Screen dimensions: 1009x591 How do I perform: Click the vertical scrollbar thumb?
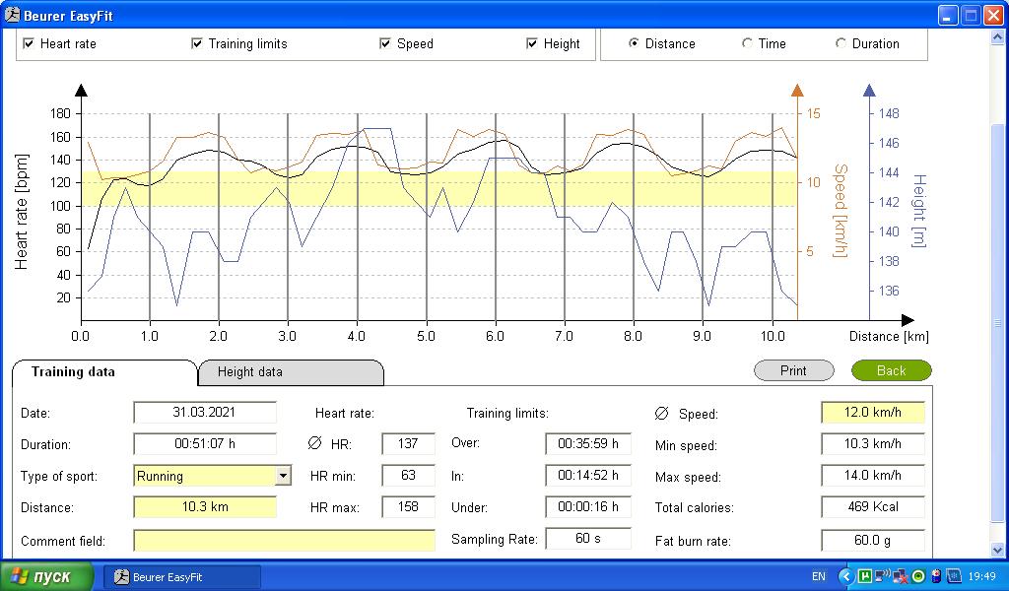tap(997, 321)
